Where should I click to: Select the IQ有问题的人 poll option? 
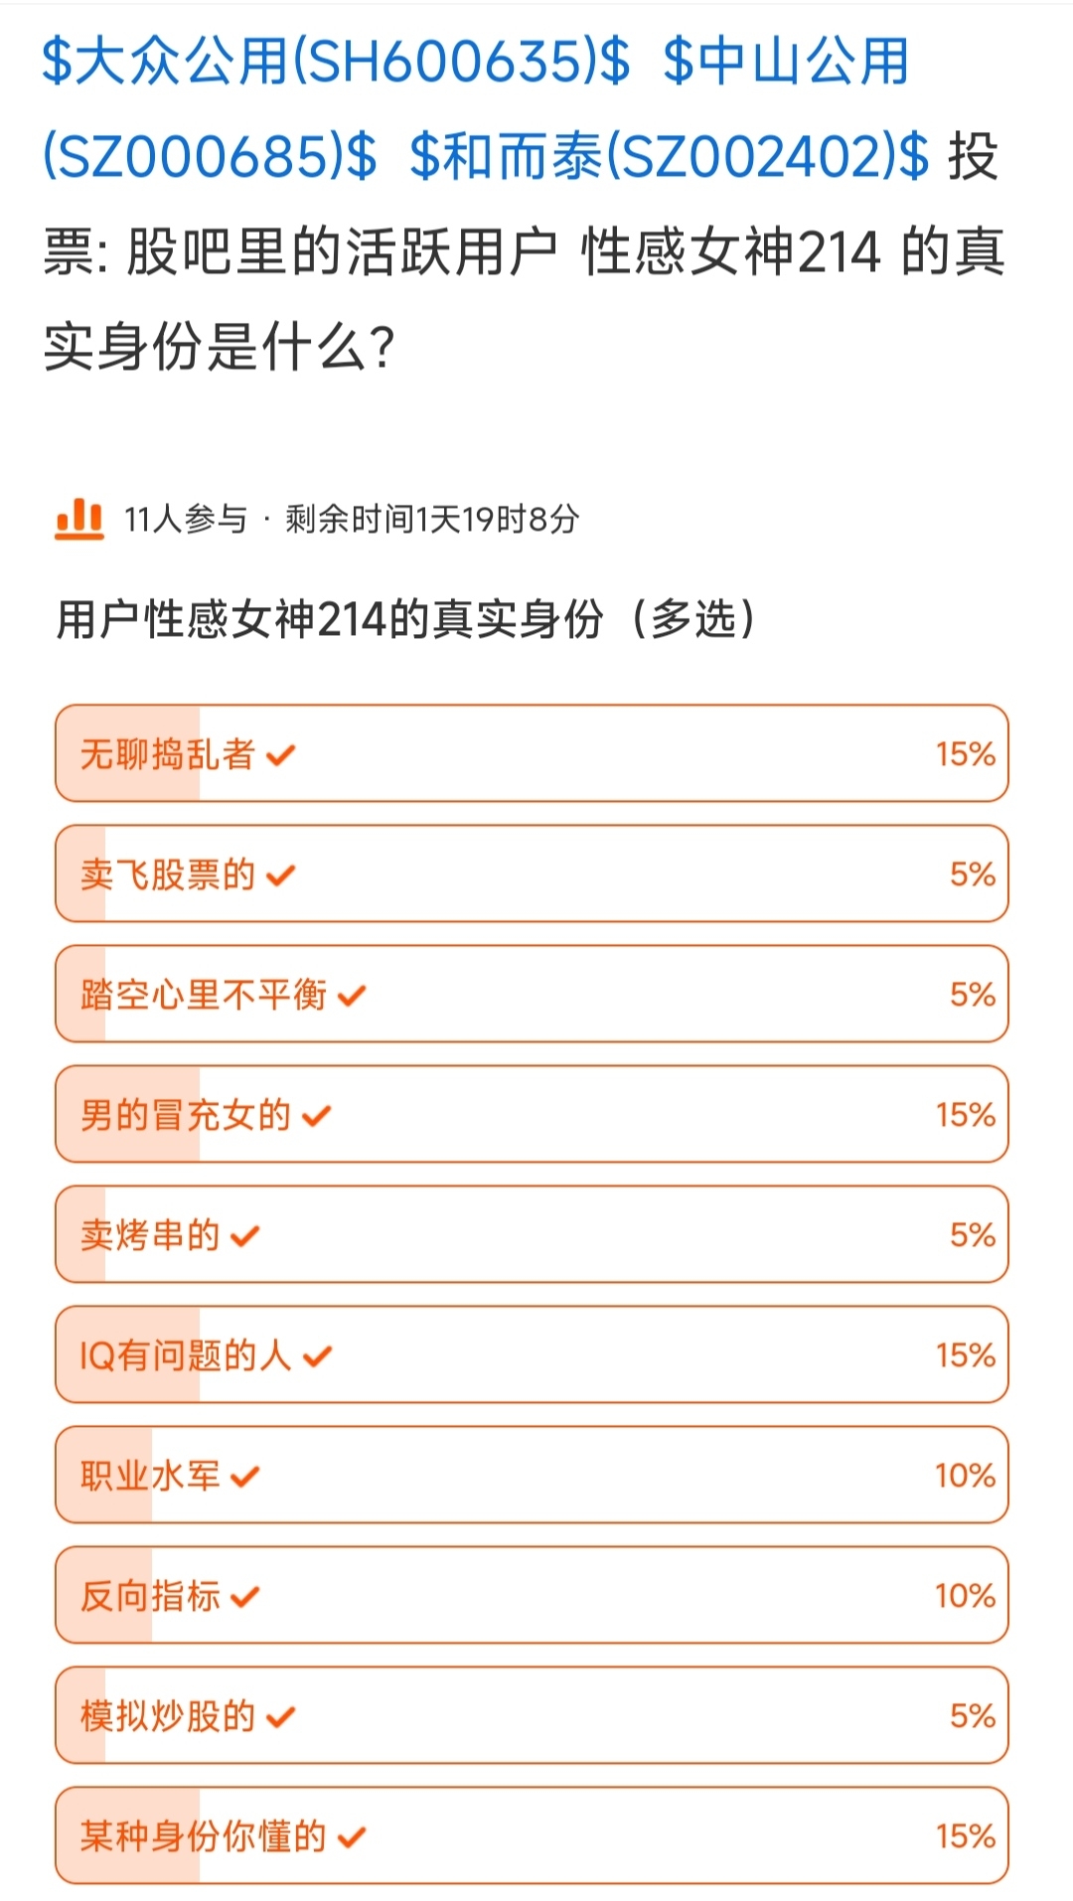click(x=532, y=1354)
